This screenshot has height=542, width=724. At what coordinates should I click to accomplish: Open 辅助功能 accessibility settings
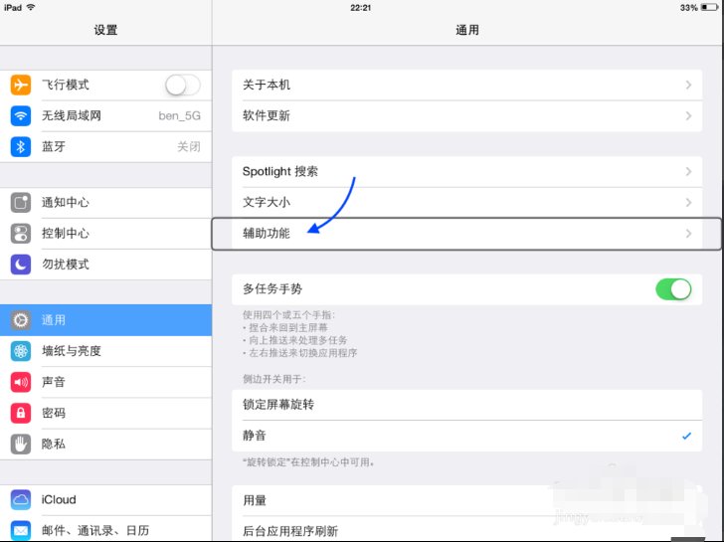[x=466, y=234]
